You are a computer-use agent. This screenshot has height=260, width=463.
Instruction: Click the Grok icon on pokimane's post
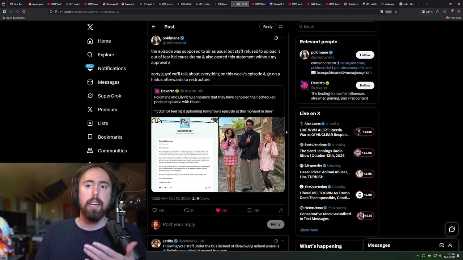276,38
